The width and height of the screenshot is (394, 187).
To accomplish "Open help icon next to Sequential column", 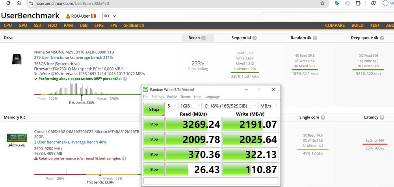I will 255,38.
